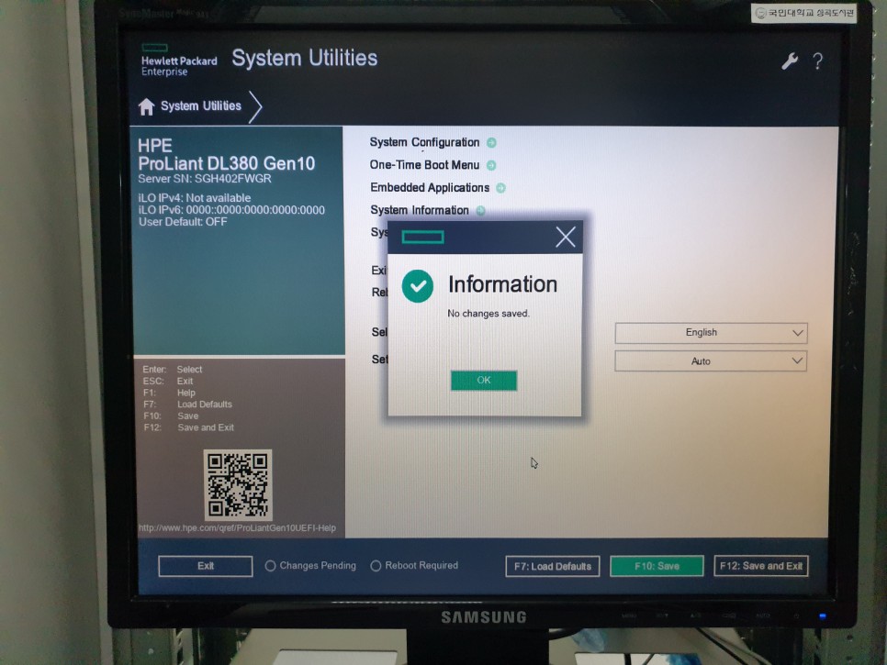Open the Auto dropdown

[711, 361]
